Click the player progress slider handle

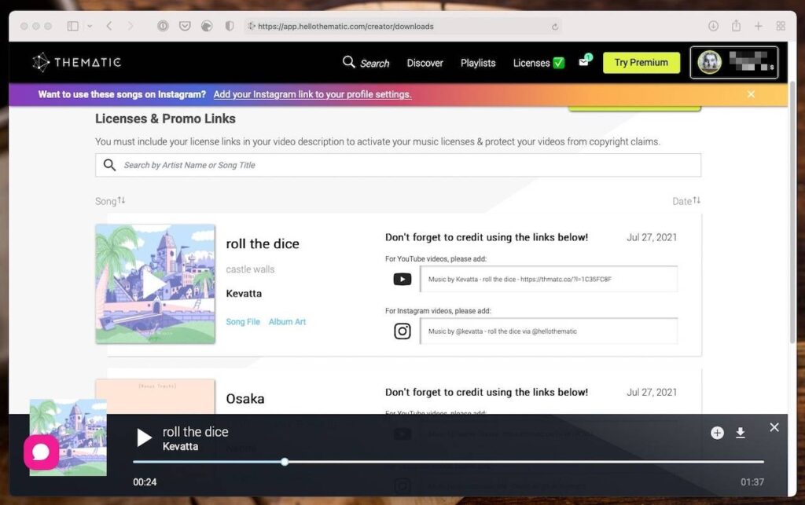(x=285, y=462)
